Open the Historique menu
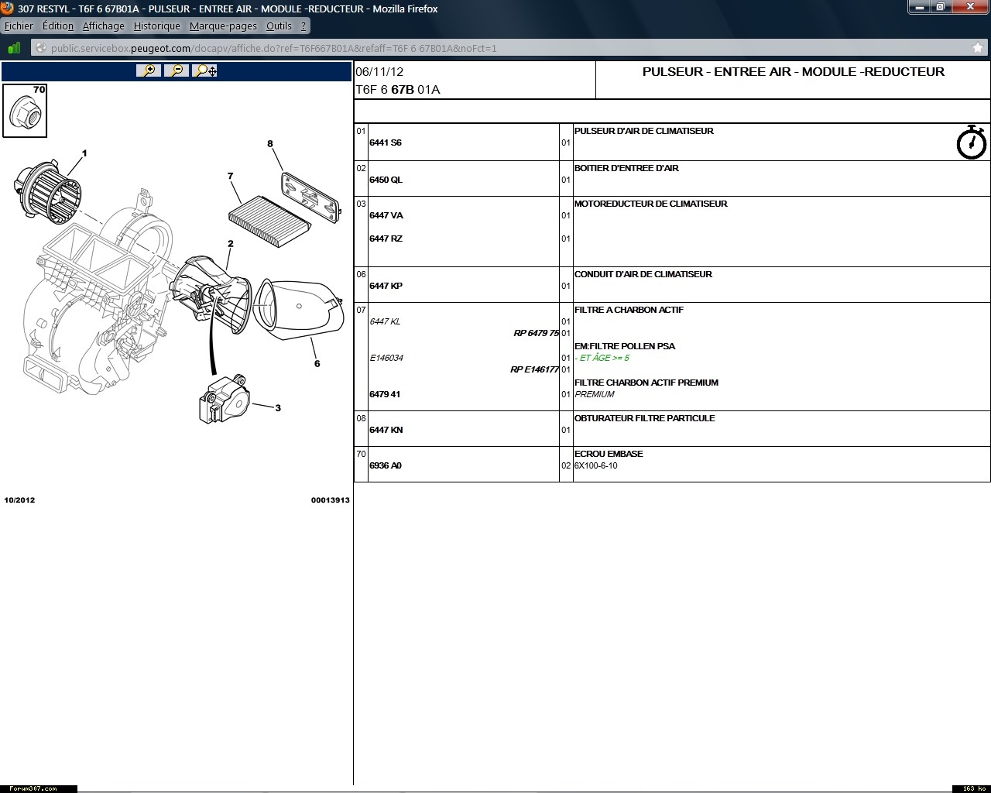This screenshot has width=991, height=793. (156, 26)
